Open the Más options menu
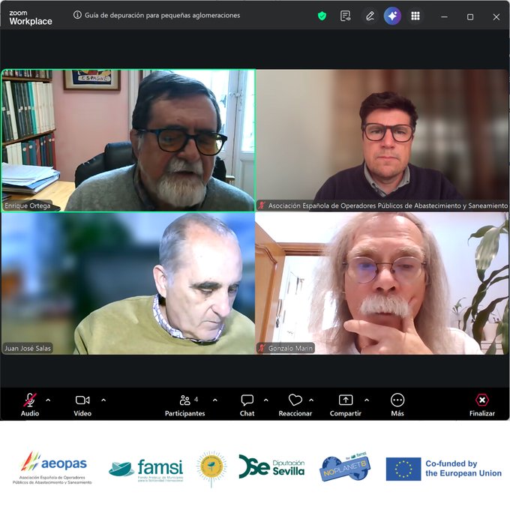510x510 pixels. pos(397,401)
